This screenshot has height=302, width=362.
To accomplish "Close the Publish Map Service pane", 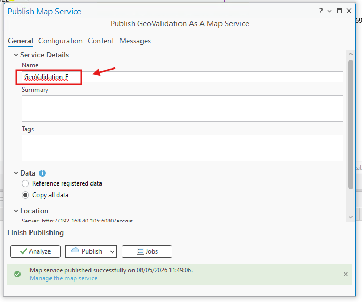I will coord(349,11).
